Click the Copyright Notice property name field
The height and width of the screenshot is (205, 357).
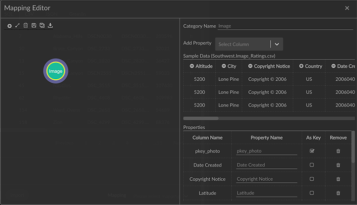(x=266, y=179)
